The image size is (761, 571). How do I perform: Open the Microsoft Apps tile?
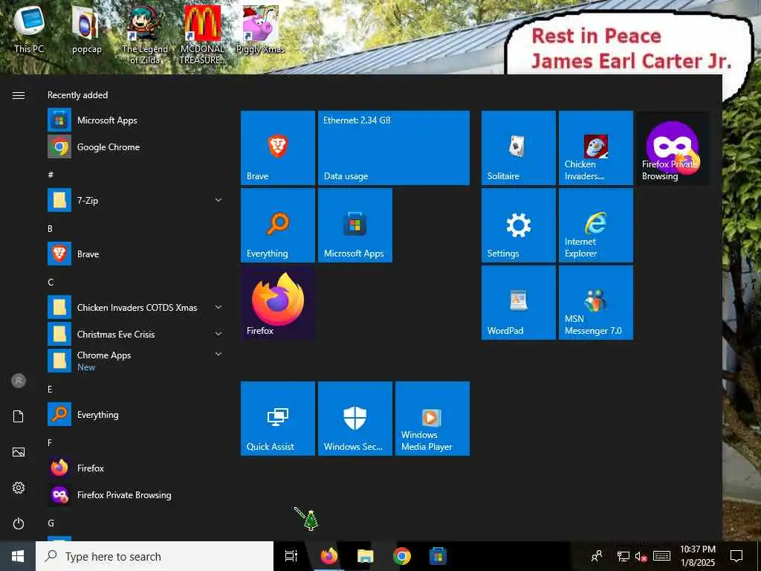(354, 225)
